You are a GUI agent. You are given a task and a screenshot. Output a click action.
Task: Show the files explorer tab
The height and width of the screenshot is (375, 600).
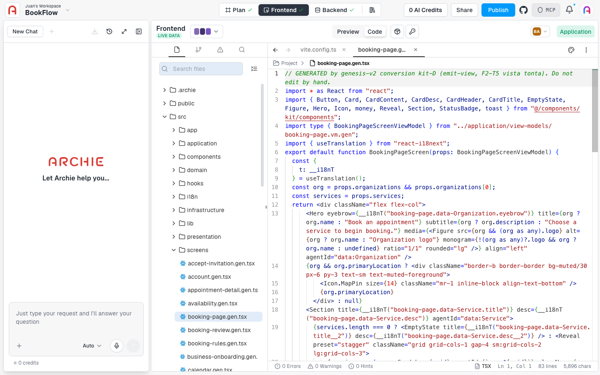pyautogui.click(x=177, y=50)
